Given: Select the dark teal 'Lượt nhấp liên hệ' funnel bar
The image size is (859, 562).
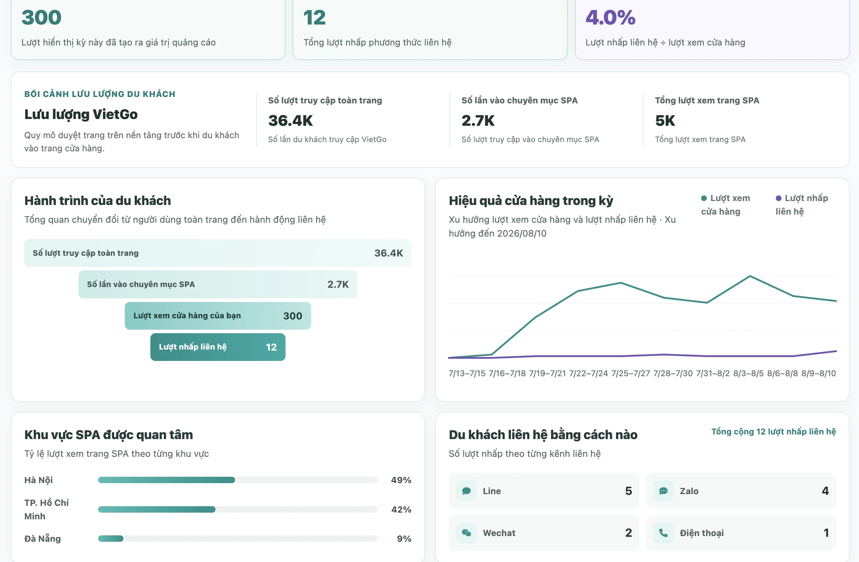Looking at the screenshot, I should [218, 347].
